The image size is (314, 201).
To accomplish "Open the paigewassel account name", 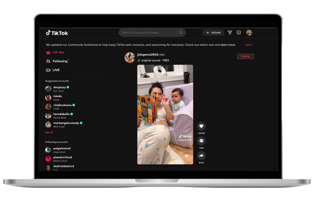I will [62, 148].
